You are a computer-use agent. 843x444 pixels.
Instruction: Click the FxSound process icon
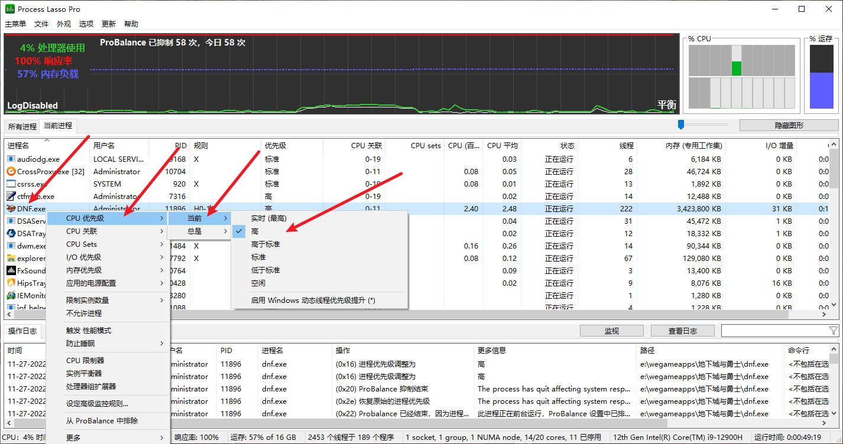[x=11, y=270]
